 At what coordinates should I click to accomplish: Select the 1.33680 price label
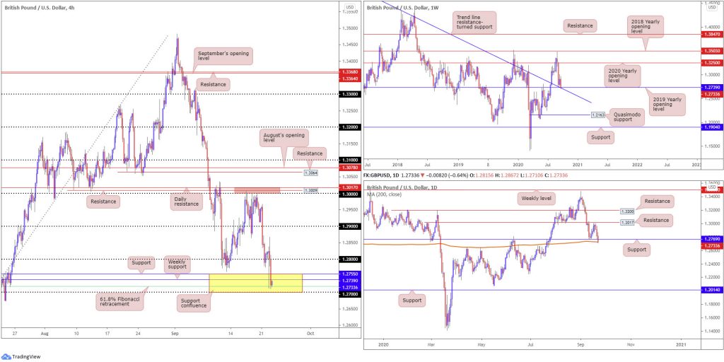tap(350, 72)
